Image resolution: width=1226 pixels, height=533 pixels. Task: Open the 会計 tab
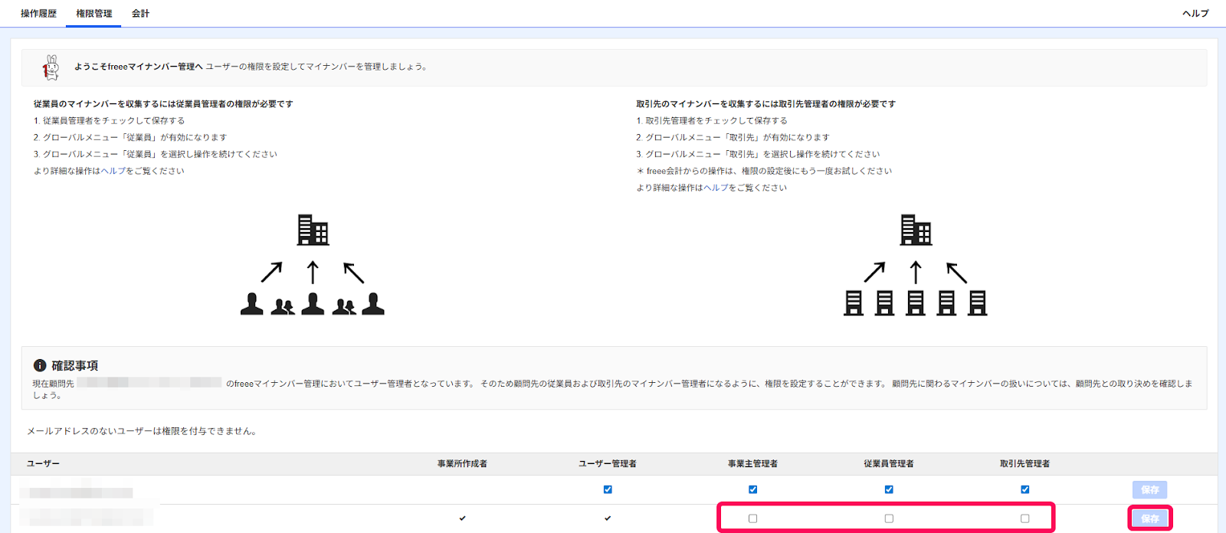pos(140,13)
